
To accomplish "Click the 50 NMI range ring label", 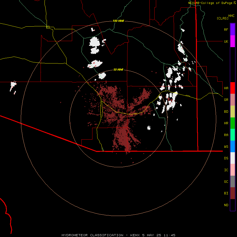I will pos(118,70).
